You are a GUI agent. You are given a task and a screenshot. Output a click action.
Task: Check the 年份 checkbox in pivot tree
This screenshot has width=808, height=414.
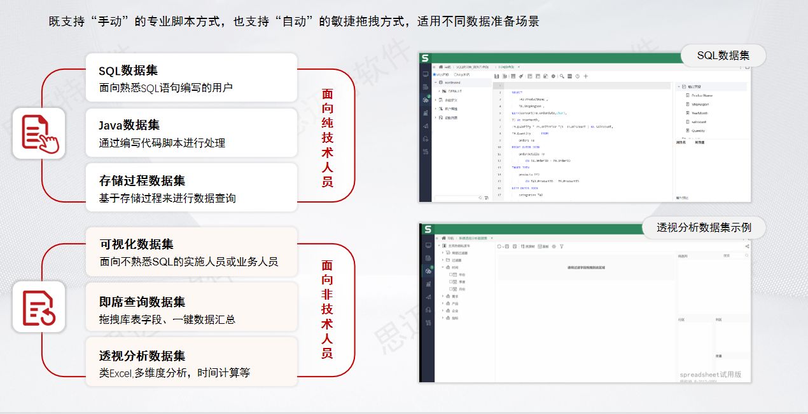pos(450,274)
